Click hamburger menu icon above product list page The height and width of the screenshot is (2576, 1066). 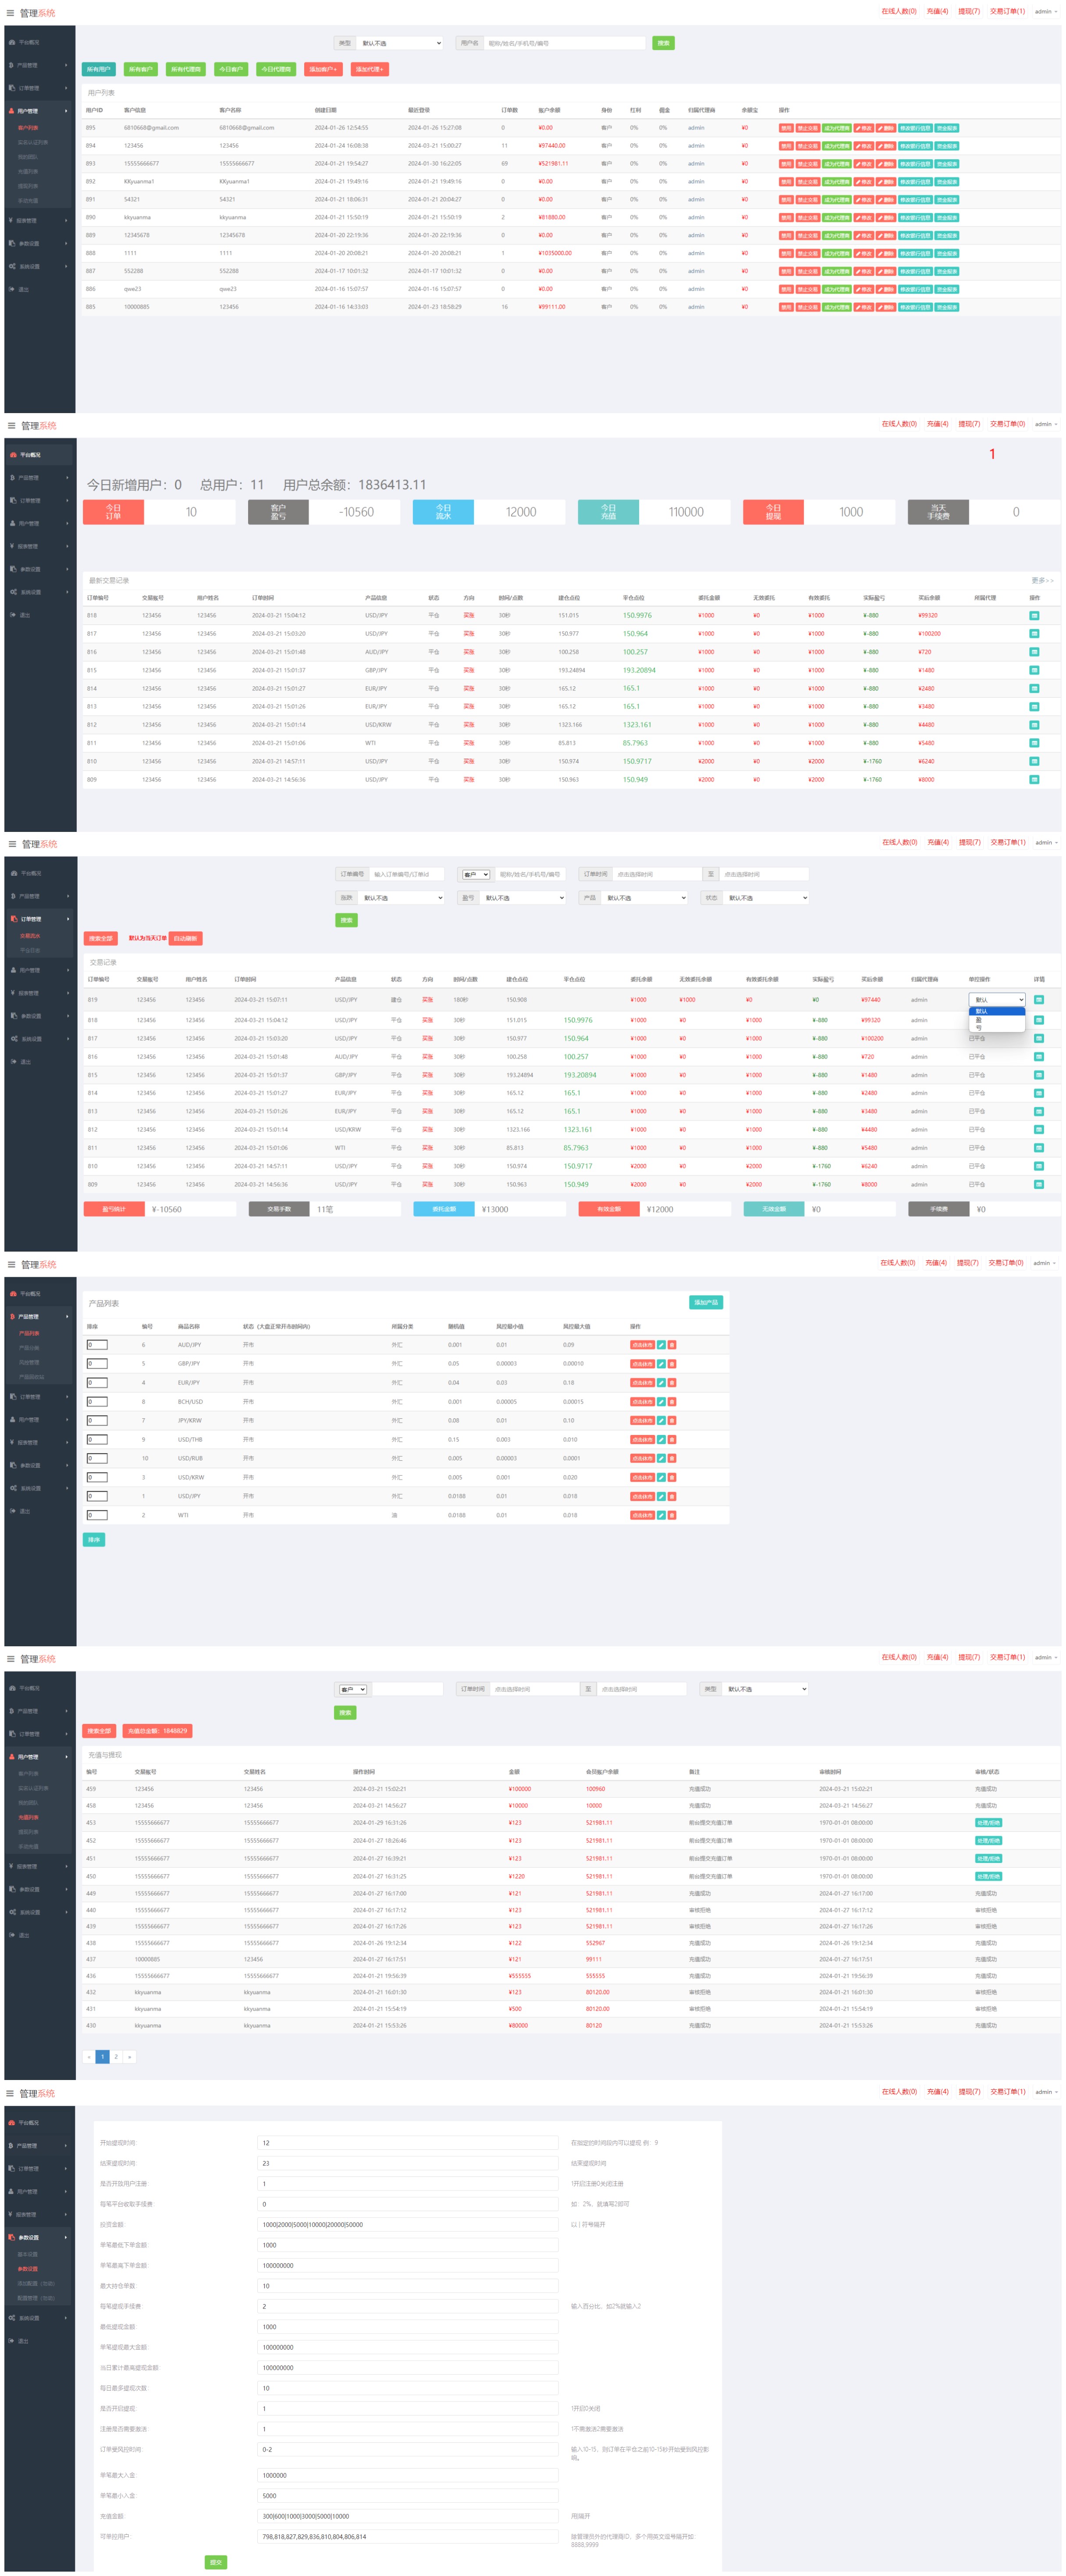[x=12, y=1265]
